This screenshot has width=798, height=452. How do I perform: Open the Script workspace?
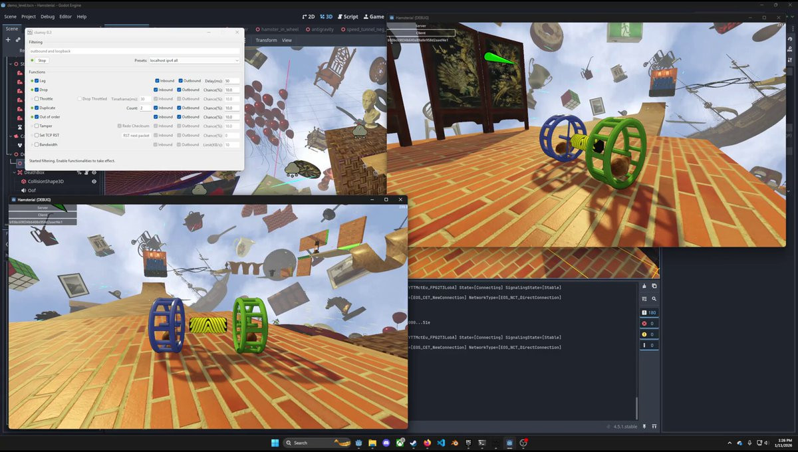click(x=347, y=17)
